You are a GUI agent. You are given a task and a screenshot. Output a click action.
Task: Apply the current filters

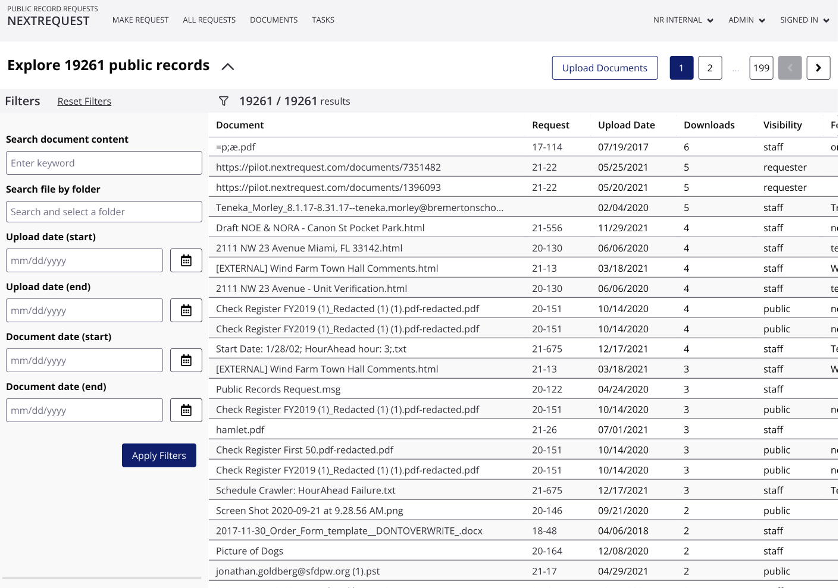coord(159,455)
